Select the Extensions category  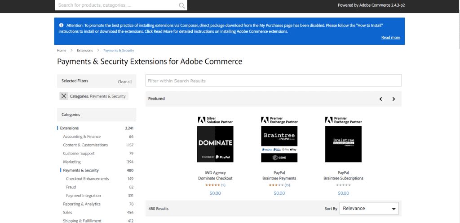[x=70, y=128]
